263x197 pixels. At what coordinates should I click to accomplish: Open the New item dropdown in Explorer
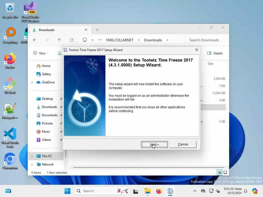click(41, 53)
